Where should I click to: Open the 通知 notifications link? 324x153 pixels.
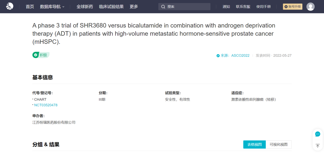pos(226,7)
